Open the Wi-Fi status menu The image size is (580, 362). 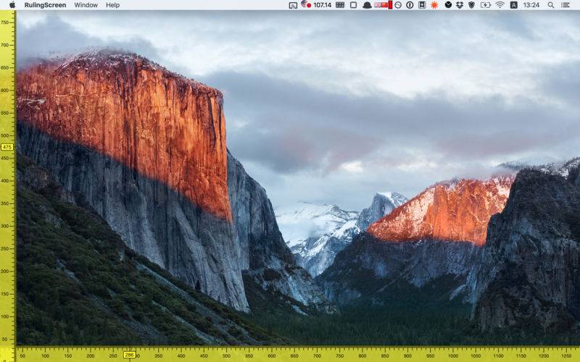coord(500,5)
